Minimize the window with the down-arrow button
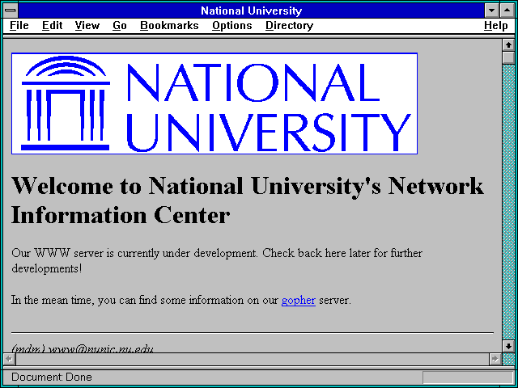This screenshot has width=518, height=388. [491, 11]
